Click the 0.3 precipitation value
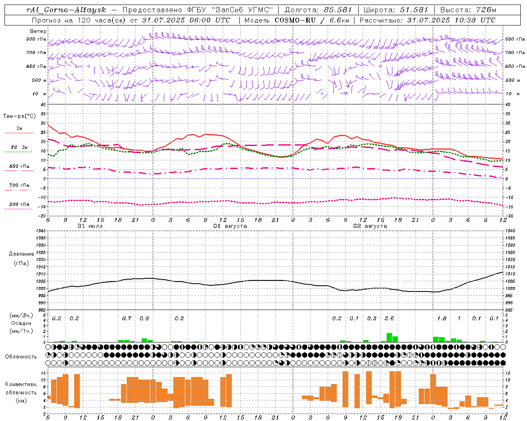The height and width of the screenshot is (421, 527). (372, 319)
